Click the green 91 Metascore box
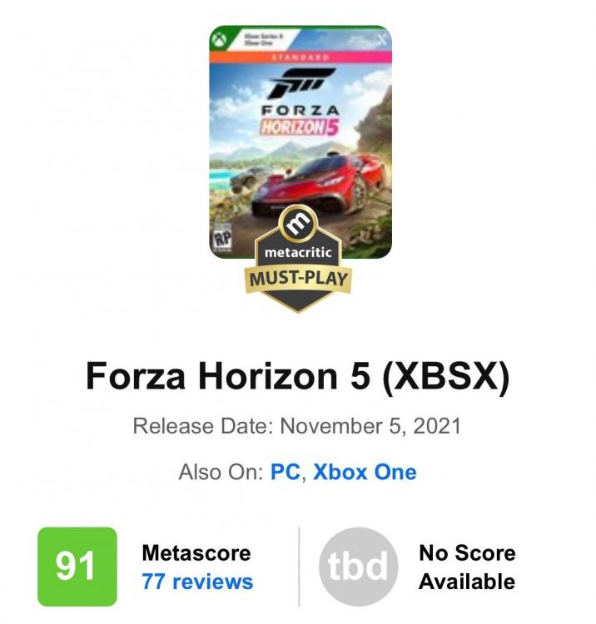The image size is (596, 624). [x=77, y=567]
